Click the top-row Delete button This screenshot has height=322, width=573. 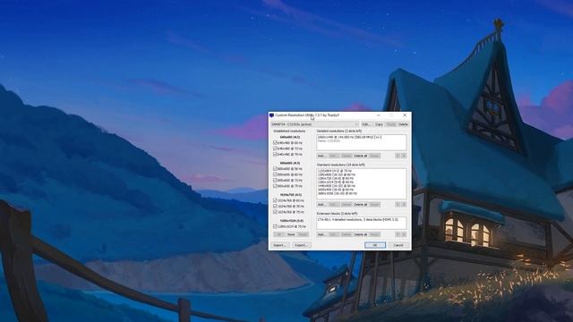tap(403, 124)
